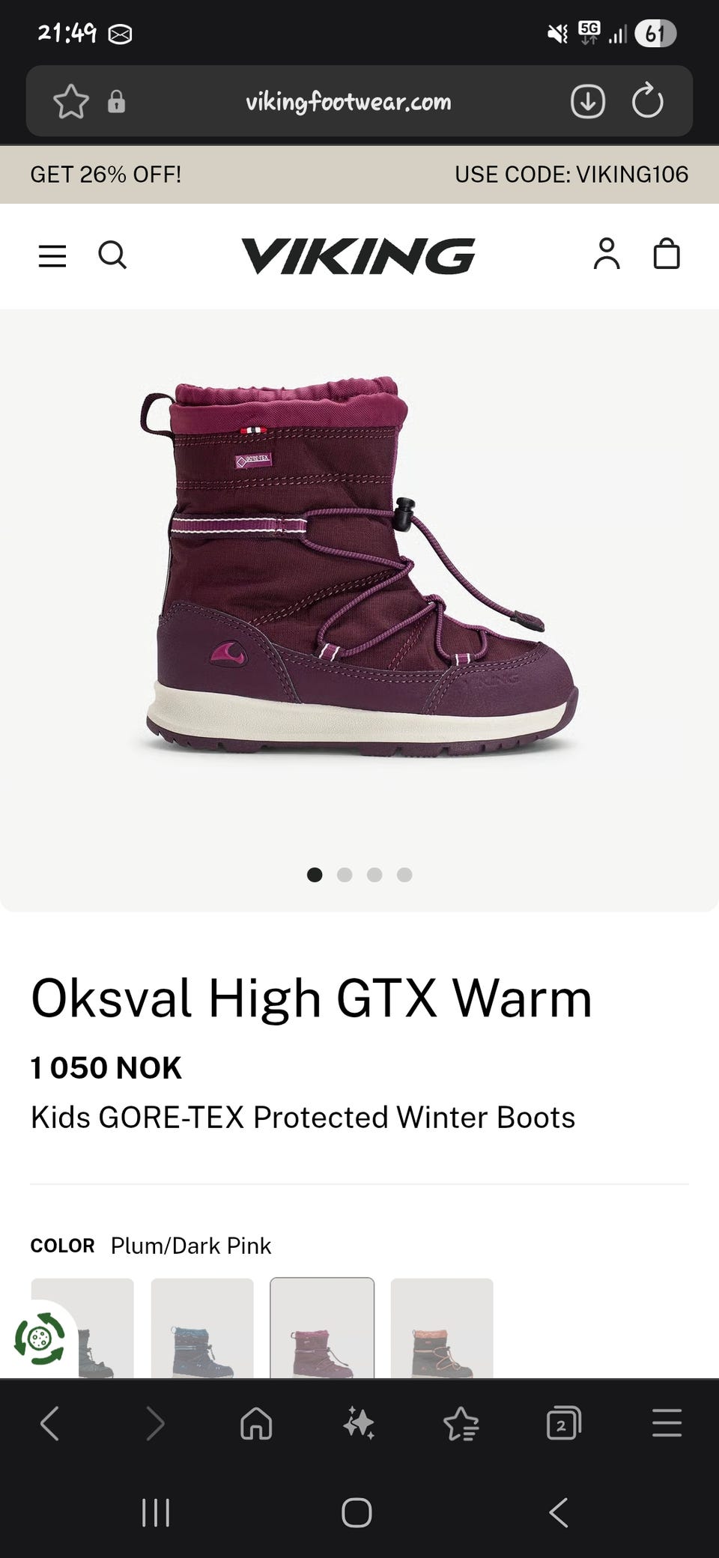Image resolution: width=719 pixels, height=1558 pixels.
Task: Tap the download icon in address bar
Action: 588,101
